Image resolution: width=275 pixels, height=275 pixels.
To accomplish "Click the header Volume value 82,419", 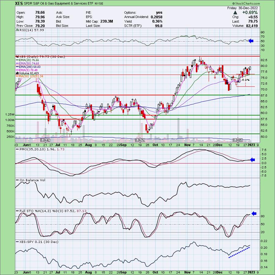I will (x=252, y=26).
